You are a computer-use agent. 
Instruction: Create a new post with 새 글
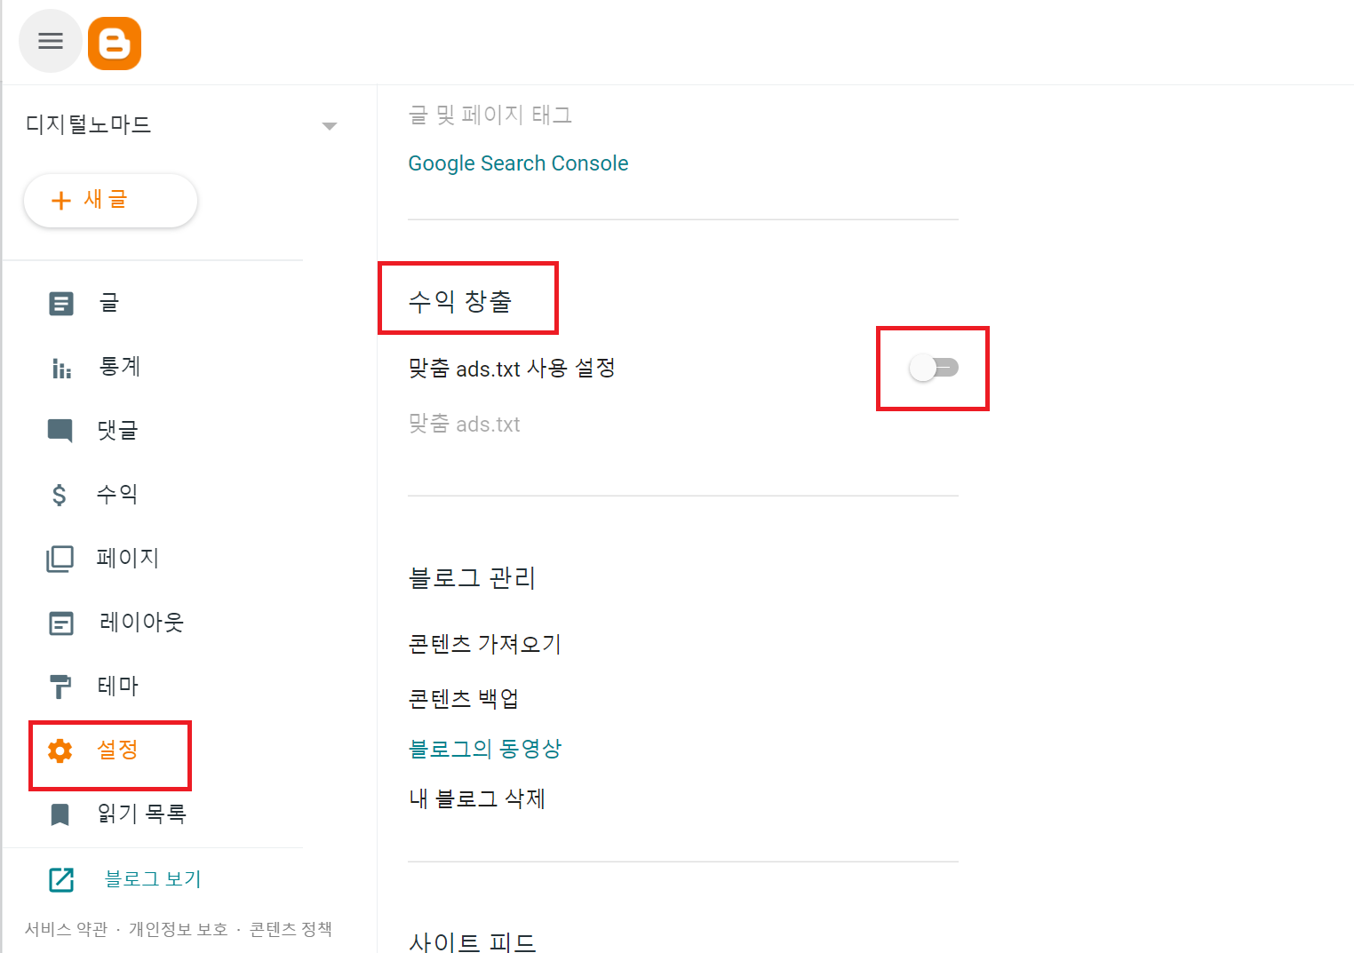[x=110, y=201]
